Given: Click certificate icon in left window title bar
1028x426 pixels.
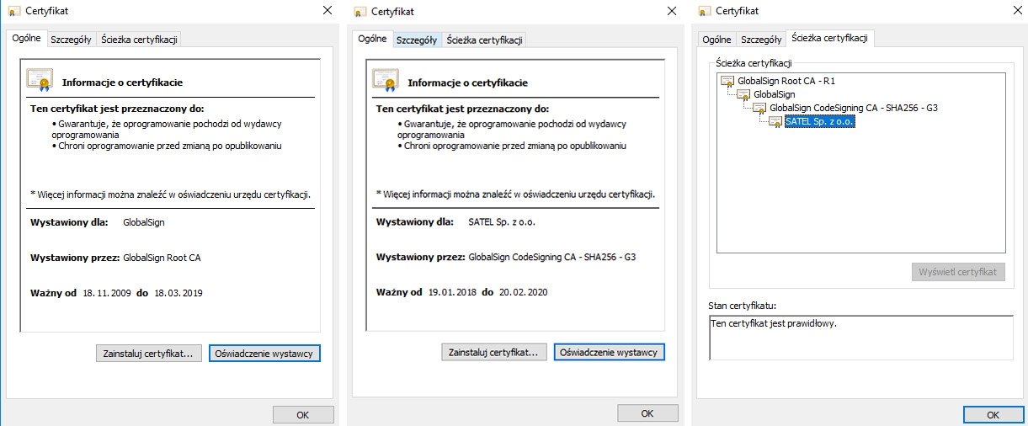Looking at the screenshot, I should pos(16,11).
